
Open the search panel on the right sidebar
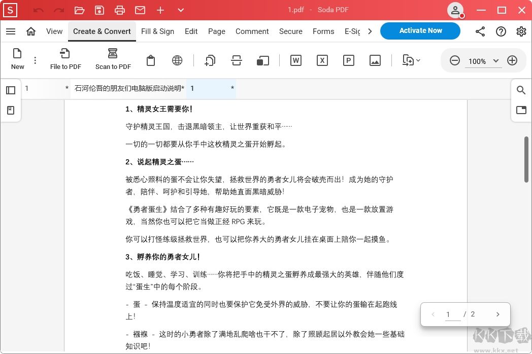pos(521,90)
